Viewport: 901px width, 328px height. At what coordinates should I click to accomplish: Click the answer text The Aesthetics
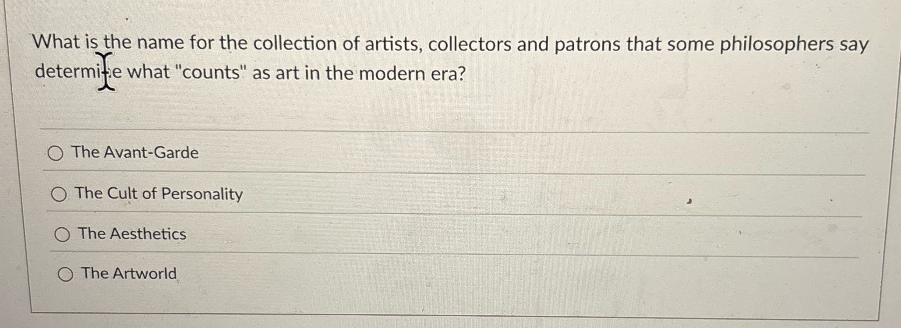click(x=132, y=234)
